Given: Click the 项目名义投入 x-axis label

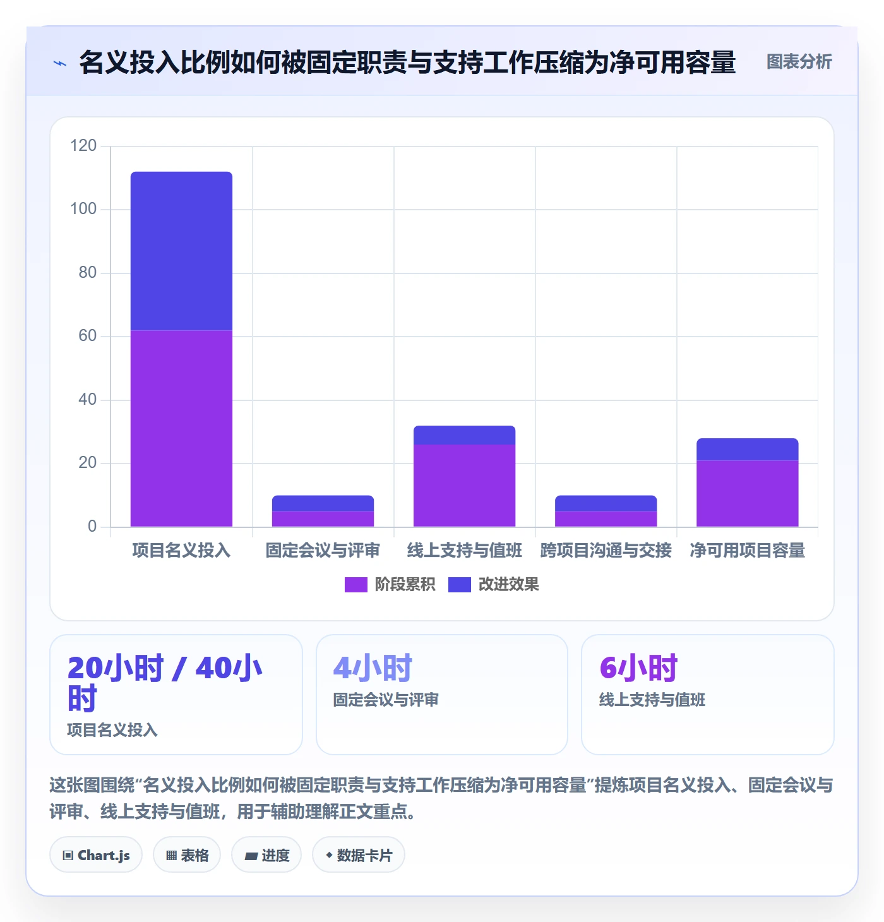Looking at the screenshot, I should (182, 551).
